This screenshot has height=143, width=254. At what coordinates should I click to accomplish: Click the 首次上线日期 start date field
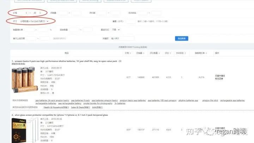coord(31,38)
